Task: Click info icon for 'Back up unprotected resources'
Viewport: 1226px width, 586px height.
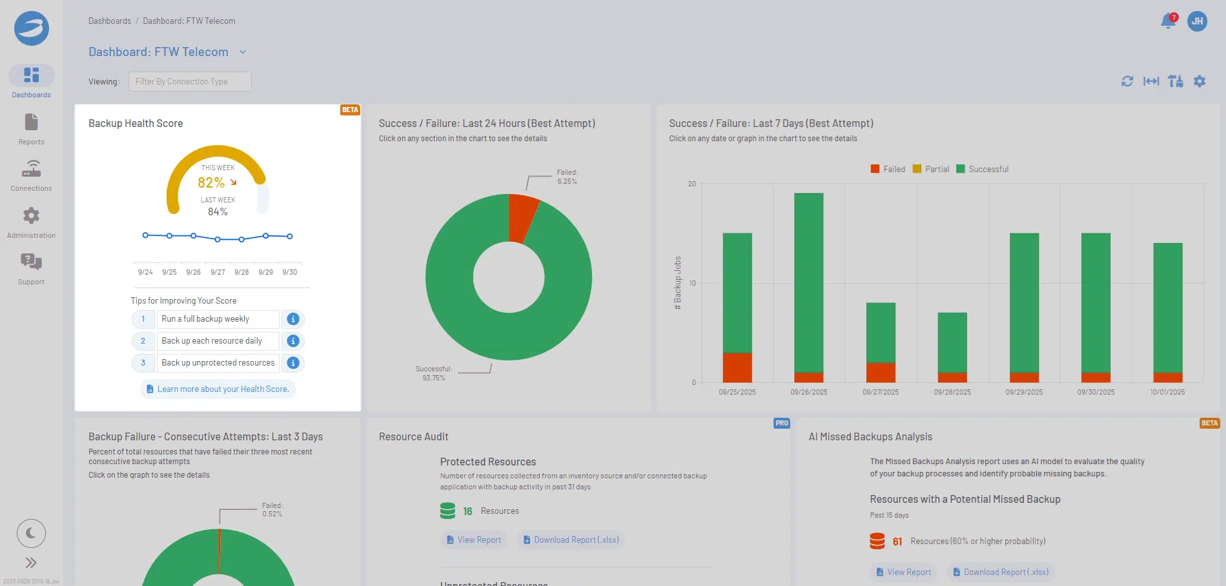Action: (x=293, y=363)
